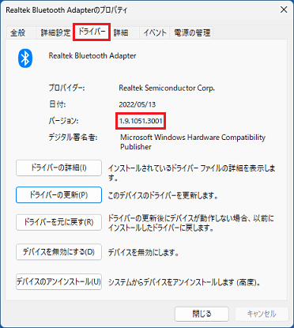294x328 pixels.
Task: Open the イベント tab
Action: 155,33
